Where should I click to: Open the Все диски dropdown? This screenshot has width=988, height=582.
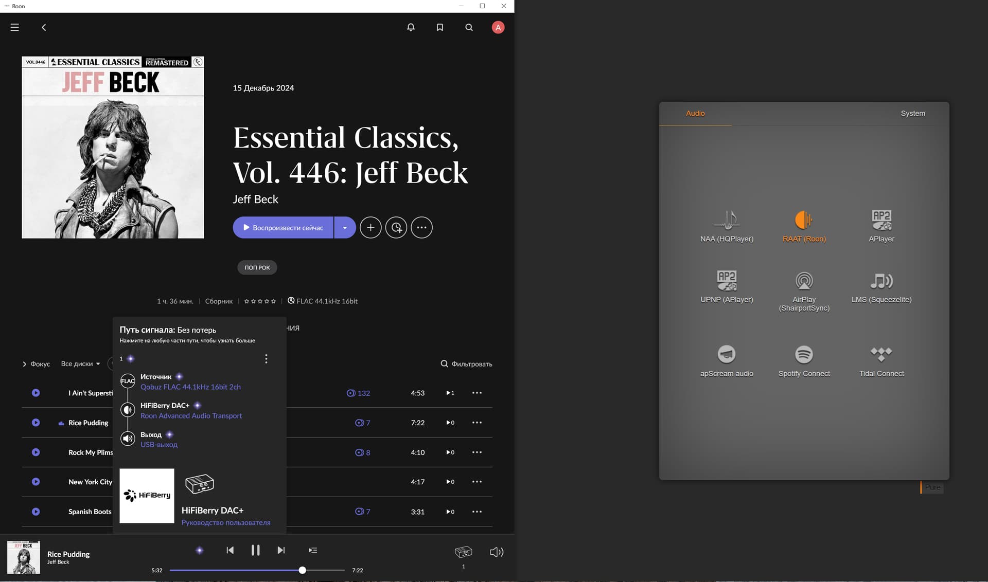click(x=80, y=363)
